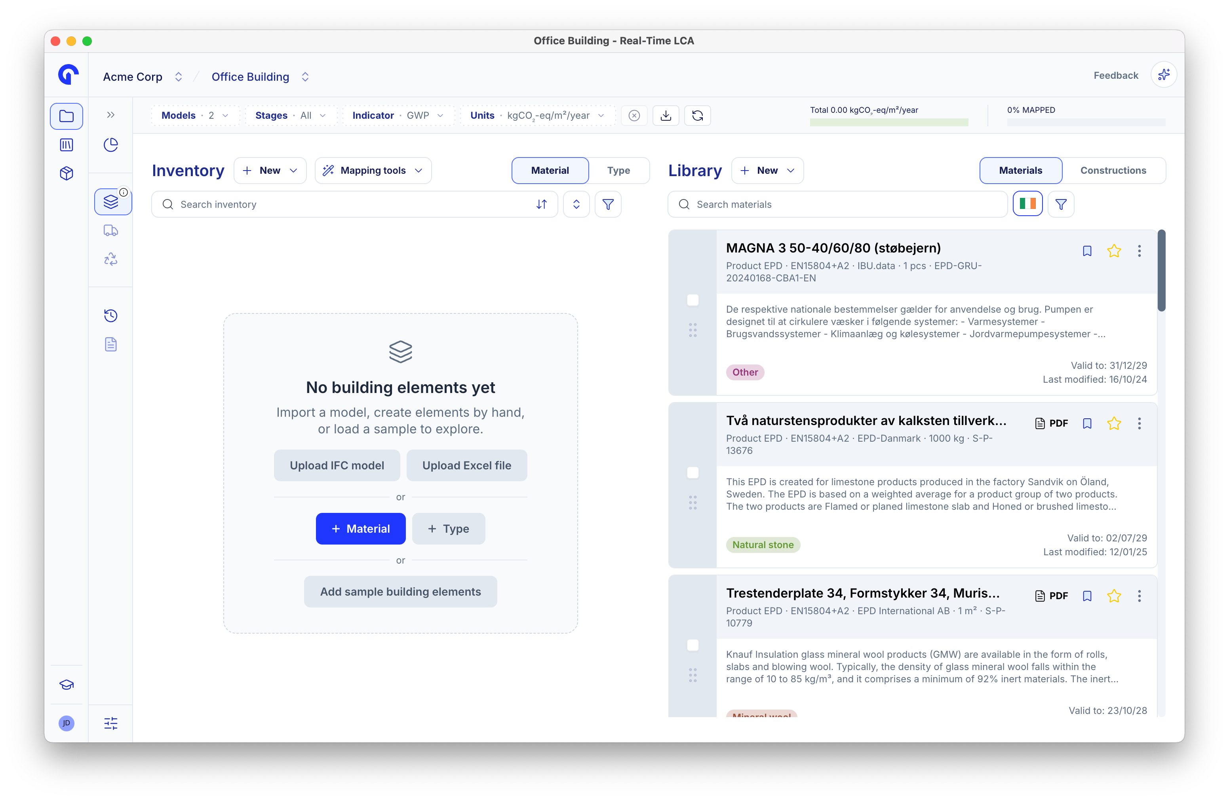Open the document report icon
The height and width of the screenshot is (801, 1229).
click(x=110, y=344)
